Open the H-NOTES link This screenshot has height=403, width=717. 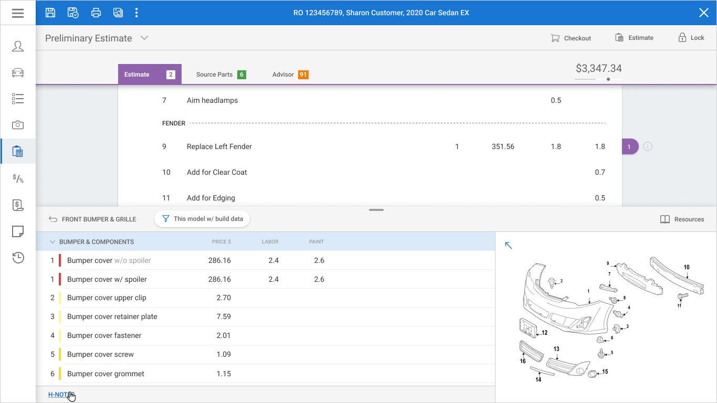[61, 395]
